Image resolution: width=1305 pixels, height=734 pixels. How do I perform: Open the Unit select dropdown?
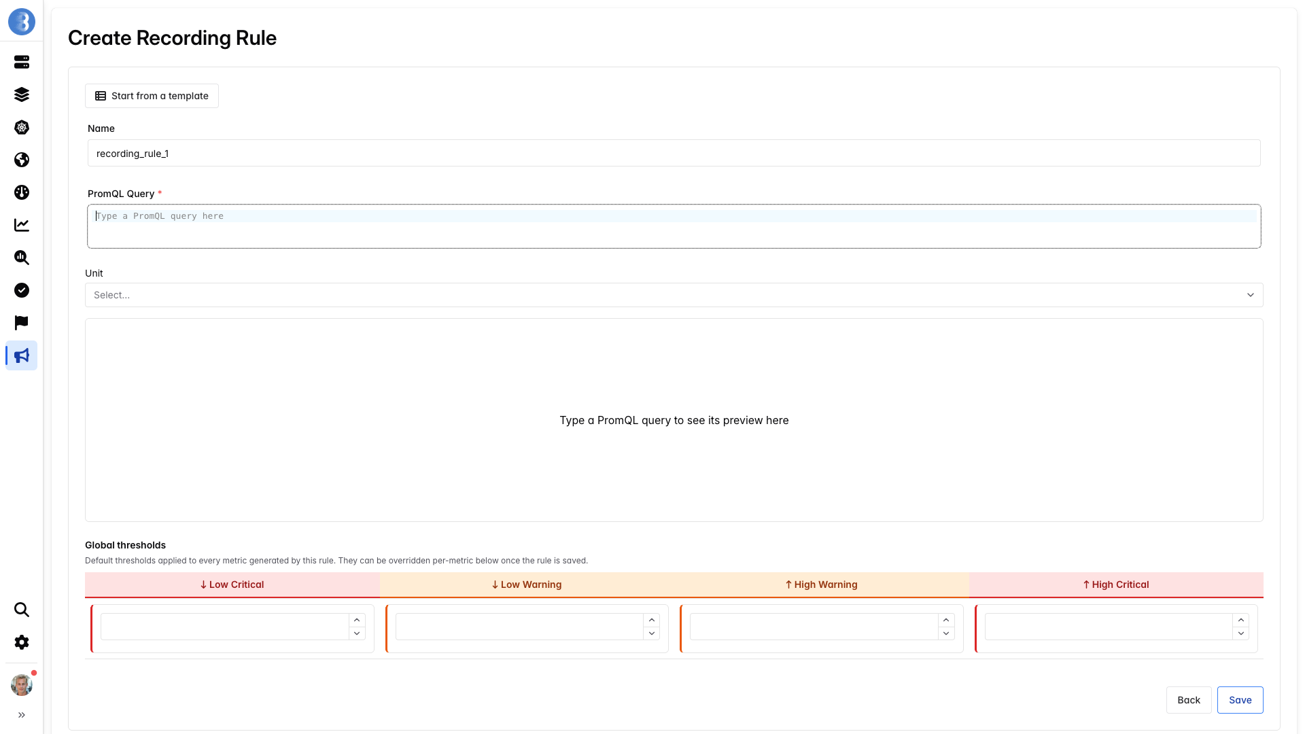(674, 295)
